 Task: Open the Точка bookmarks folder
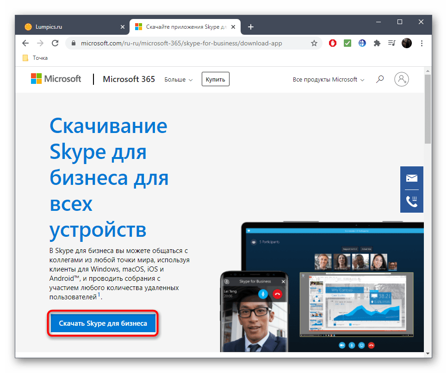pos(35,58)
